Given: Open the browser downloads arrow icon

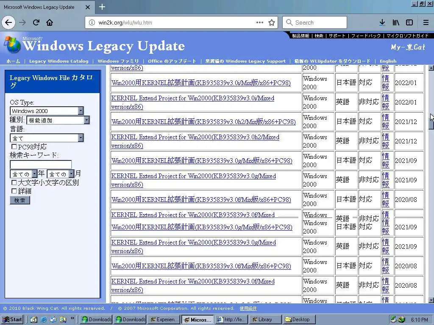Looking at the screenshot, I should [x=382, y=22].
